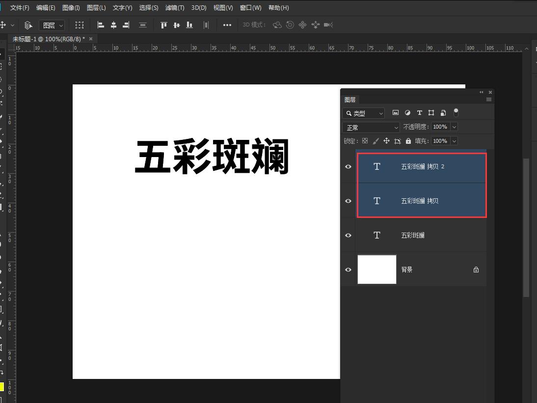Open the 滤镜 menu
This screenshot has height=403, width=537.
174,7
